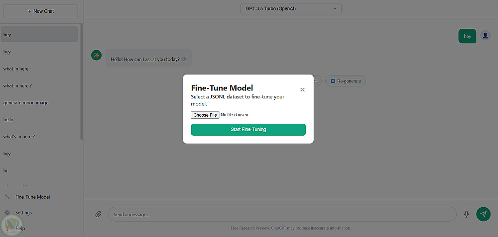
Task: Click the Choose File button
Action: pos(205,115)
